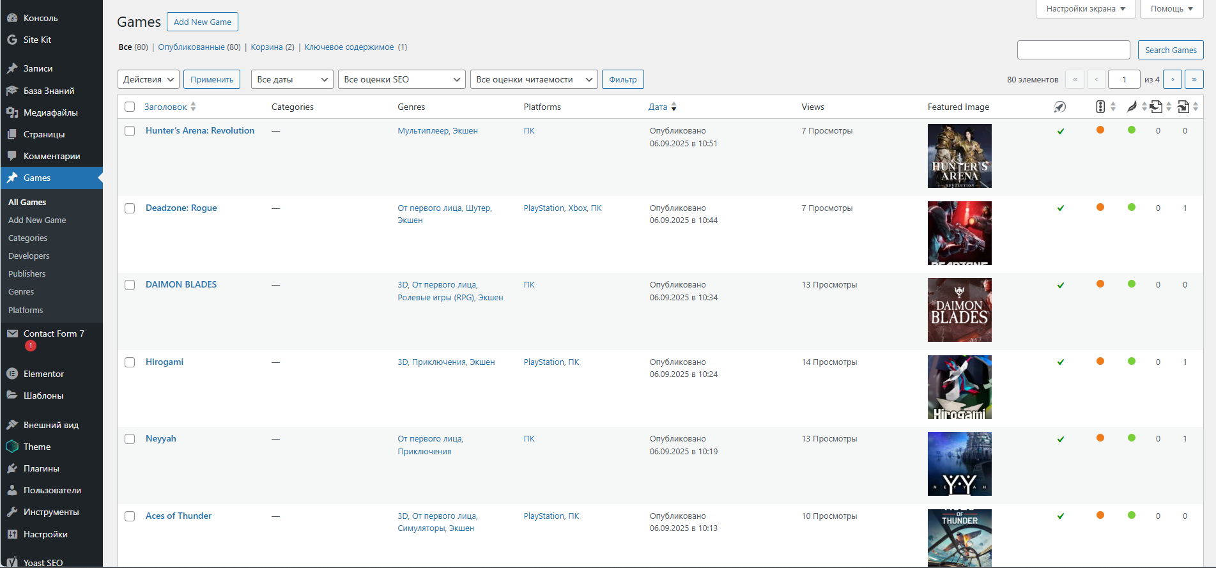Click the Site Kit Google icon

point(12,40)
